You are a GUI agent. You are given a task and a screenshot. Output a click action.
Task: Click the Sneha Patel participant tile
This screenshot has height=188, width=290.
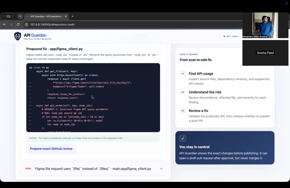265,53
